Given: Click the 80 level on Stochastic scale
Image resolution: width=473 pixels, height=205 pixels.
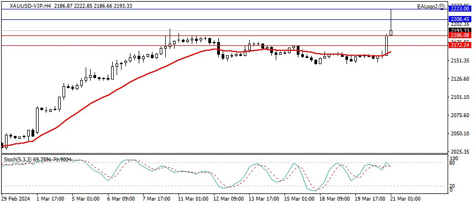Looking at the screenshot, I should coord(452,163).
